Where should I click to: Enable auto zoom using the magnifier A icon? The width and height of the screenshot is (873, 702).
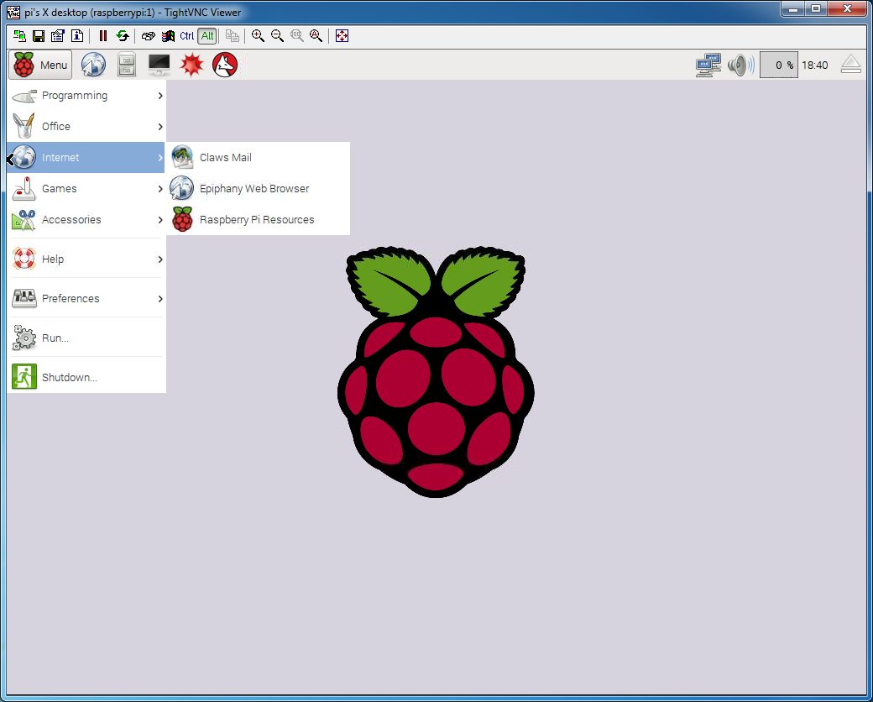click(316, 36)
